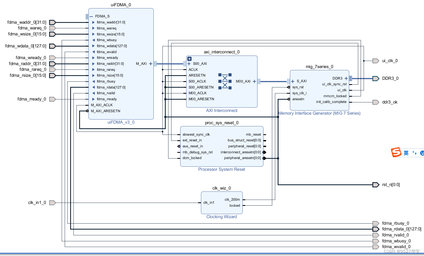
Task: Select the clk_in1_0 input port arrow
Action: click(52, 202)
